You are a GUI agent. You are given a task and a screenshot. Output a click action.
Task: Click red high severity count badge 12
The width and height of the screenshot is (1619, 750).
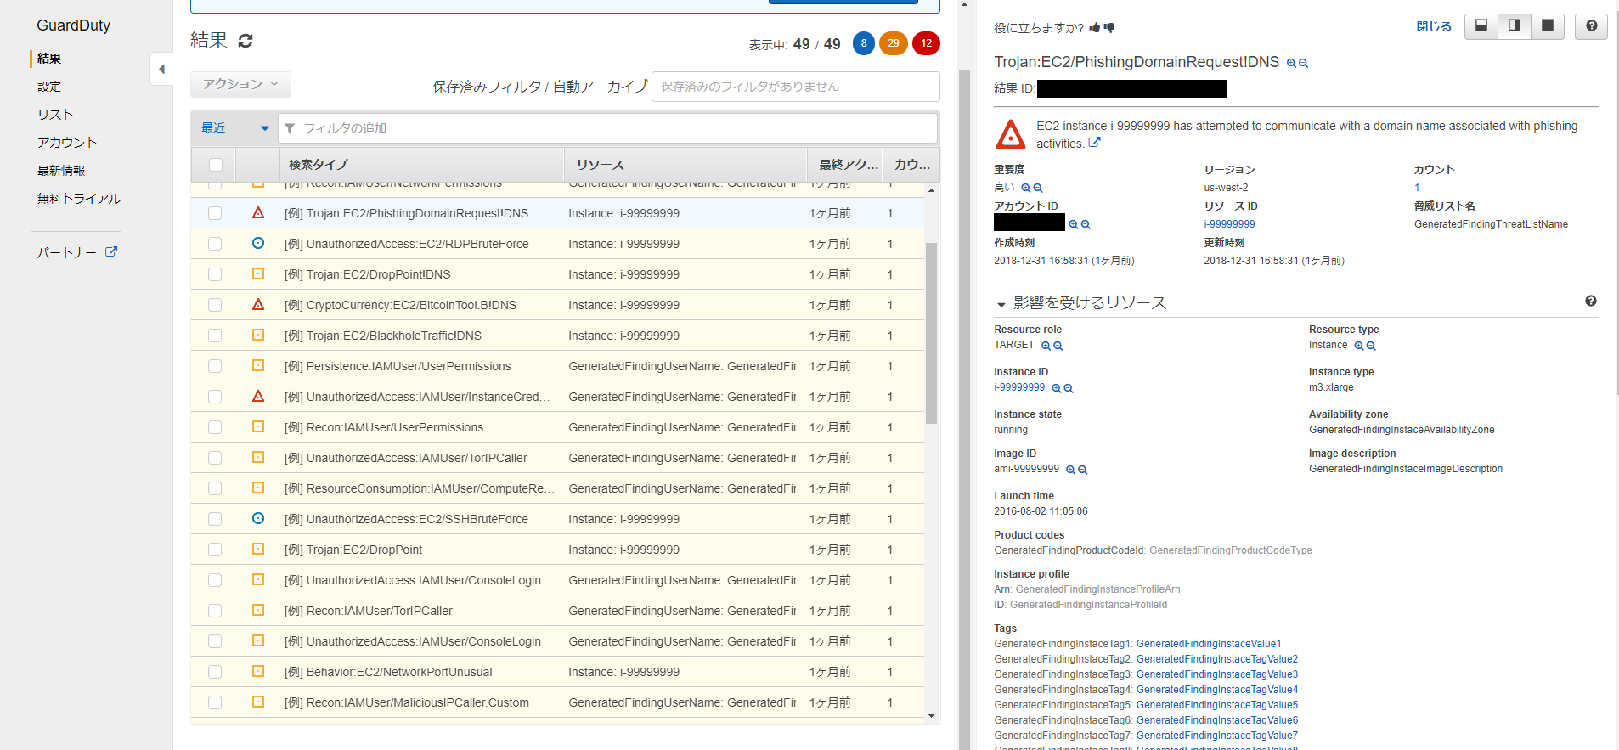pos(926,43)
